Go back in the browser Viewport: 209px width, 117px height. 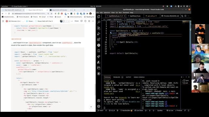tap(3, 14)
